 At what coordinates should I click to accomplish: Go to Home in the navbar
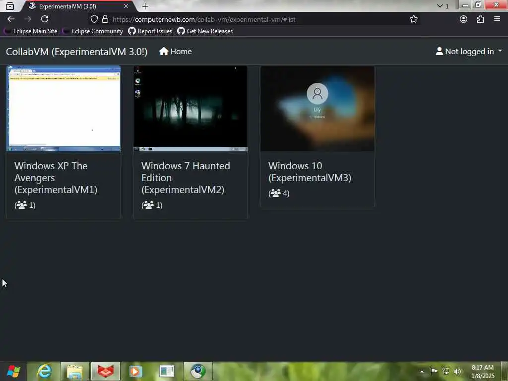pos(176,52)
